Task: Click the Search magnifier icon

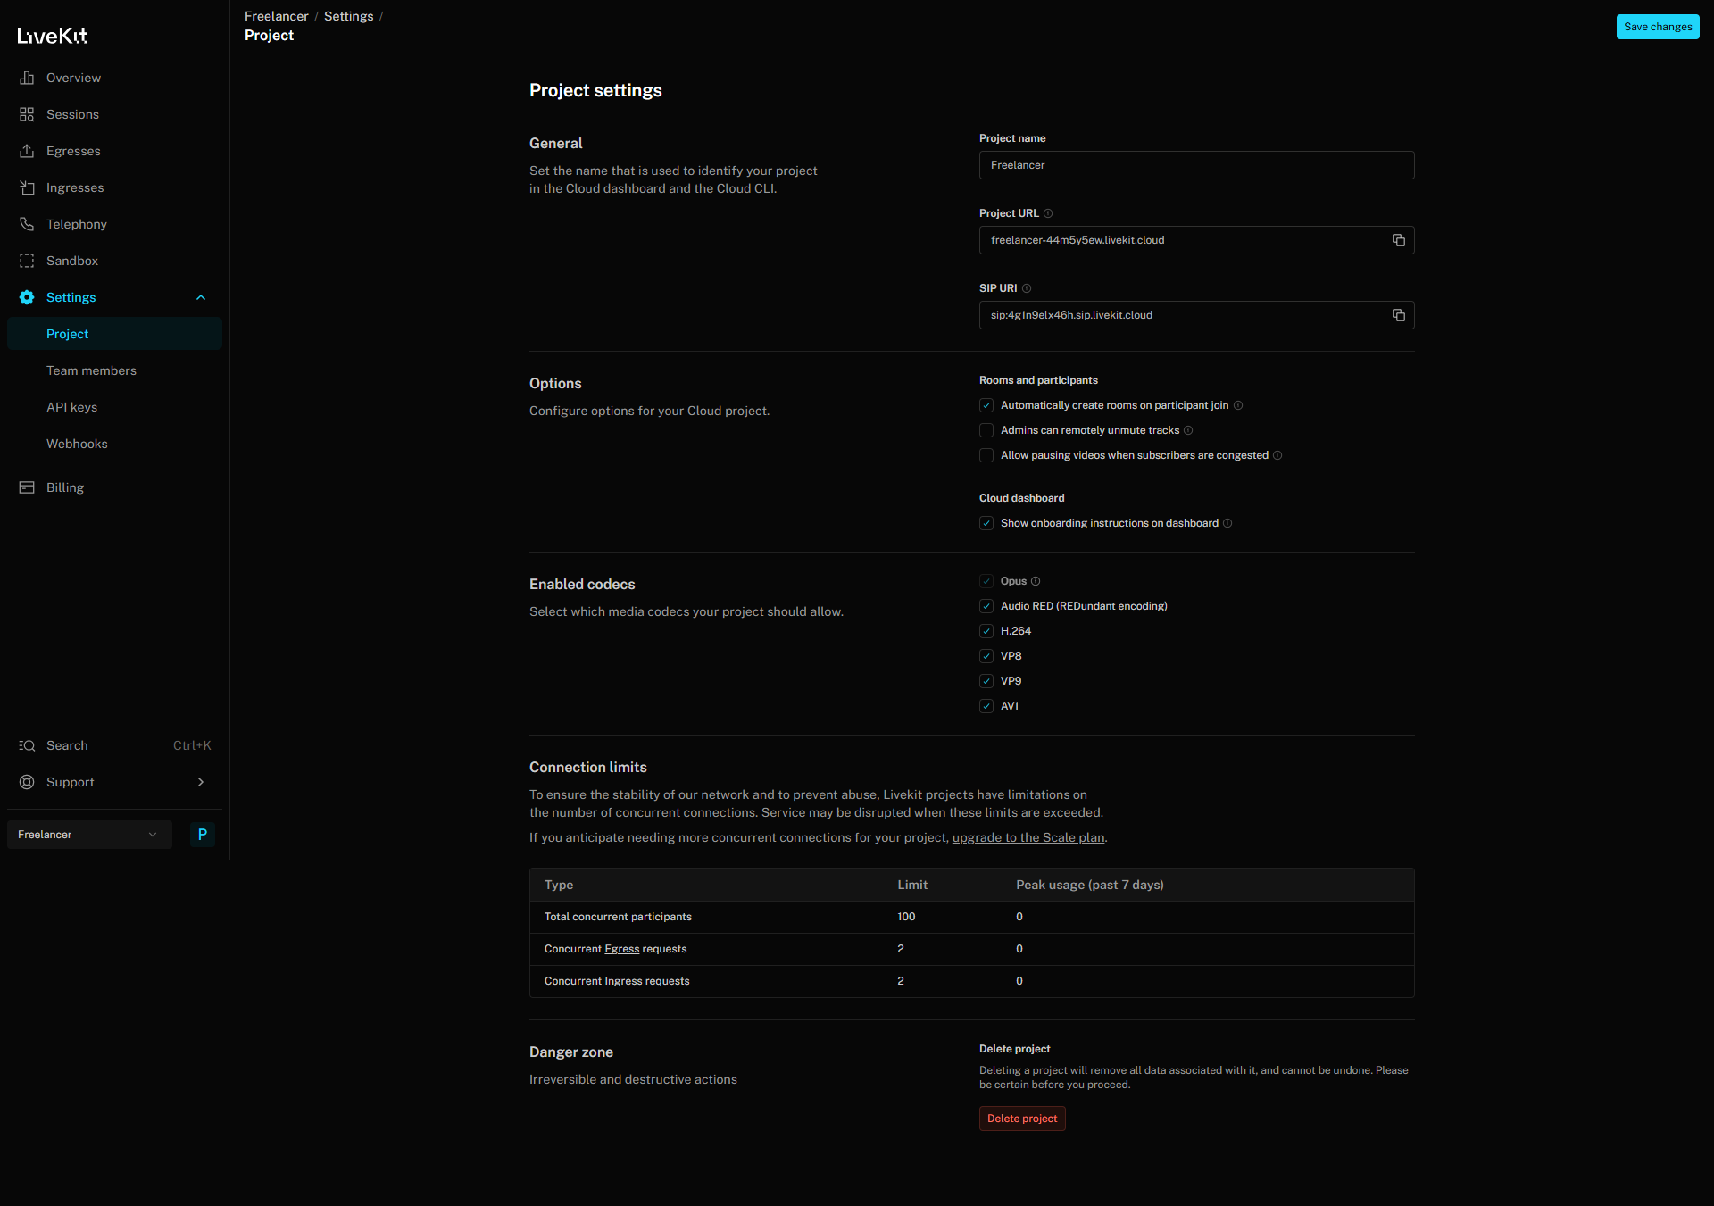Action: (x=27, y=745)
